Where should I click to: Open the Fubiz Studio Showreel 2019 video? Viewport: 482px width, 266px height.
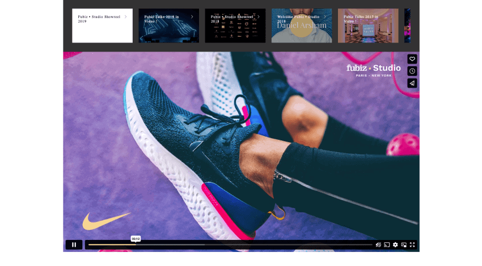pos(103,25)
